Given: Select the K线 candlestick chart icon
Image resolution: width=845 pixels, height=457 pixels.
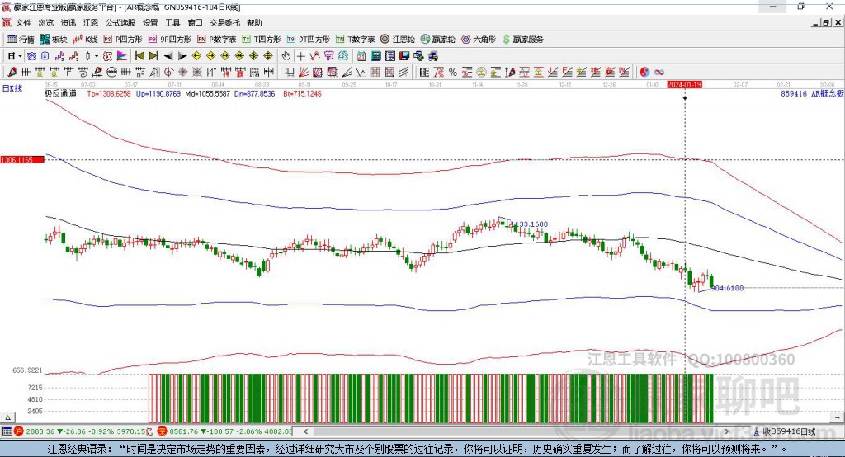Looking at the screenshot, I should (x=87, y=39).
